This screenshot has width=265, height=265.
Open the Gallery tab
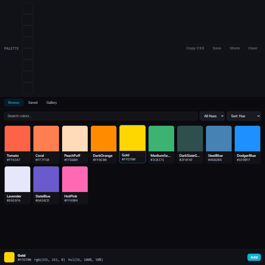[51, 102]
